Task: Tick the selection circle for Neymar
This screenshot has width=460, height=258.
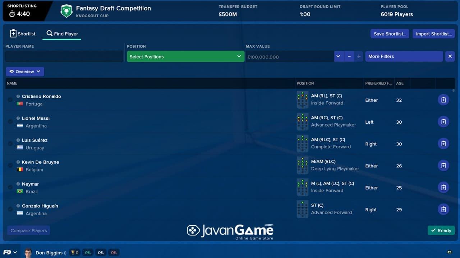Action: [x=10, y=187]
